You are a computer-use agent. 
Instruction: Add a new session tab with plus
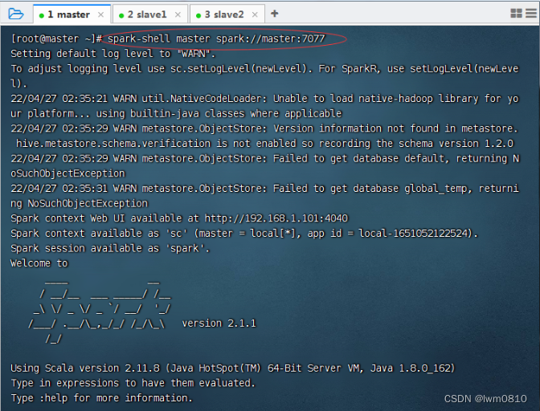point(275,14)
